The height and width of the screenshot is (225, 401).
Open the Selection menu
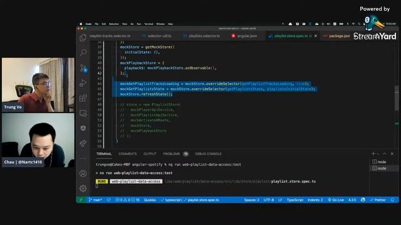point(114,24)
